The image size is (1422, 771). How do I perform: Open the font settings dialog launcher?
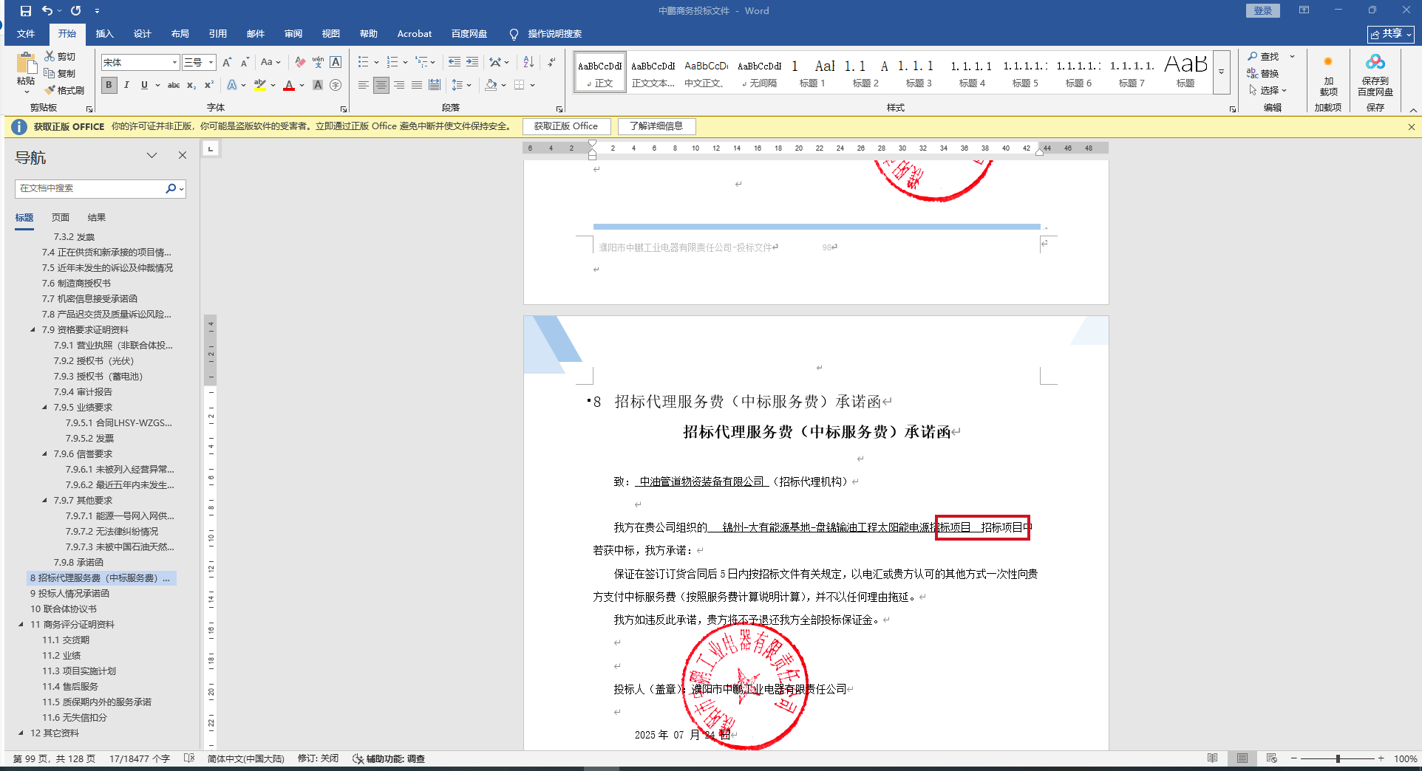pos(344,109)
